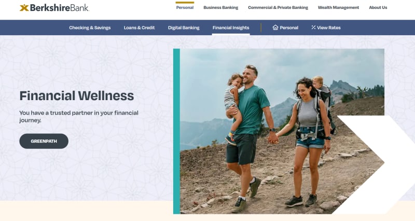Click the Financial Wellness heading
Screen dimensions: 415x221
77,95
